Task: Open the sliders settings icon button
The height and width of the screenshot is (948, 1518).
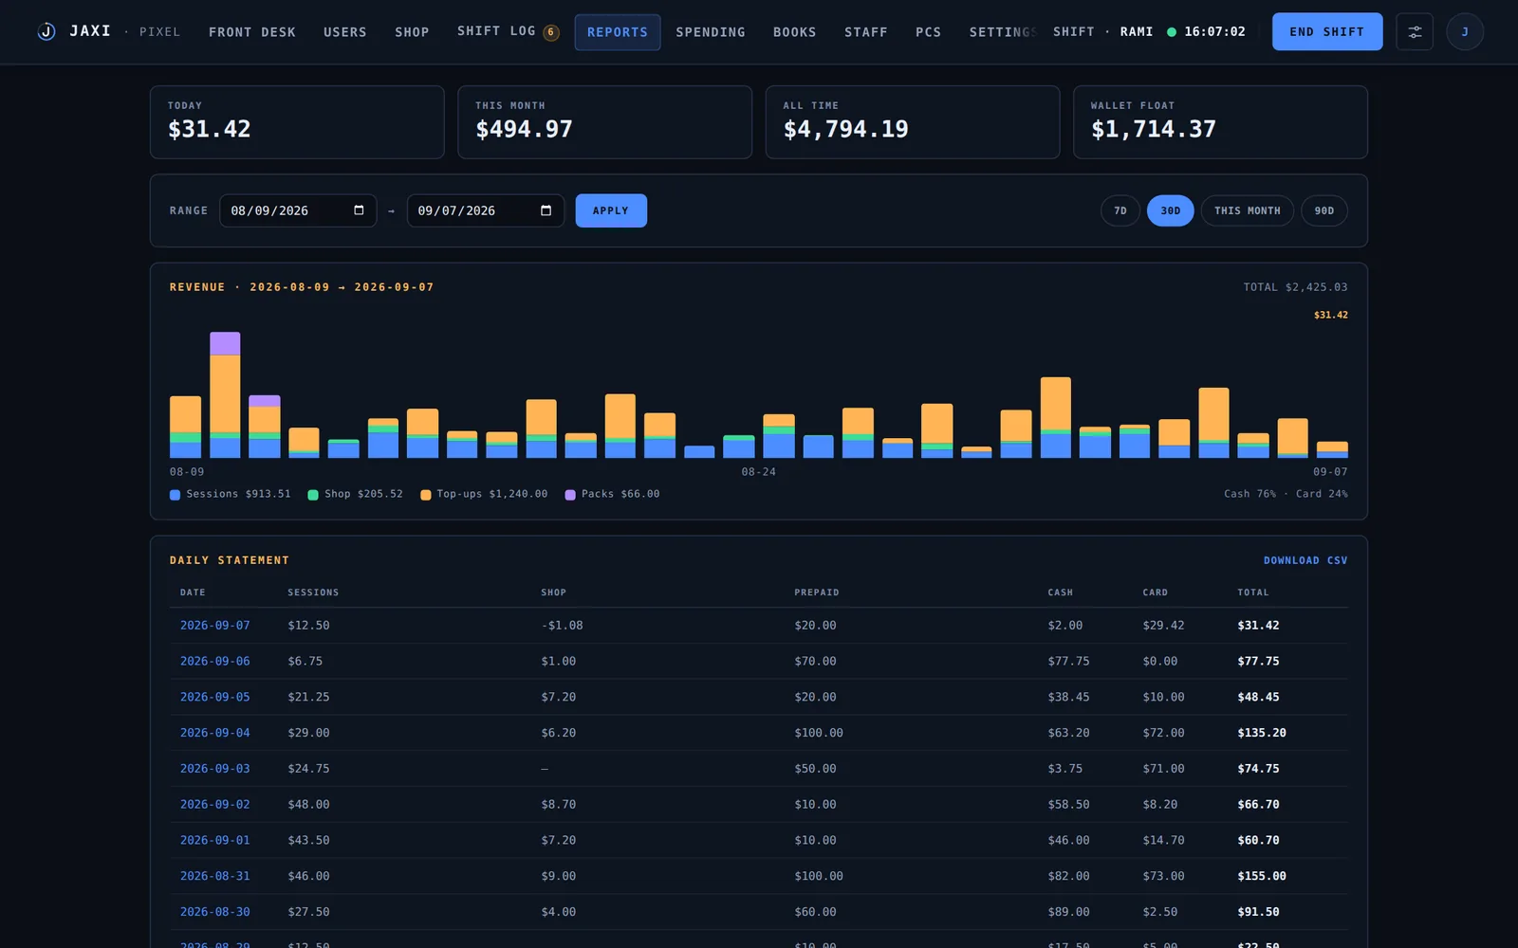Action: [1415, 31]
